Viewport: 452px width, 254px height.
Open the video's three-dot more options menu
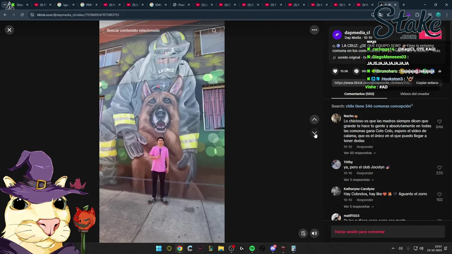click(314, 30)
